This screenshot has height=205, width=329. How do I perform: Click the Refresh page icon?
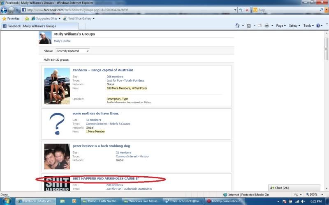click(x=241, y=10)
